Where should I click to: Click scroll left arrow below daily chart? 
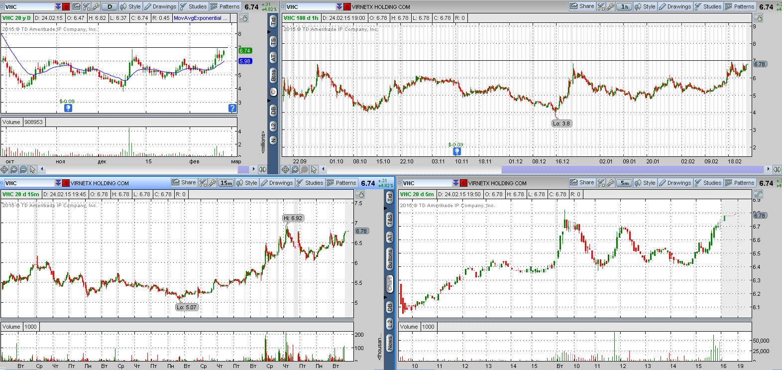click(x=42, y=169)
